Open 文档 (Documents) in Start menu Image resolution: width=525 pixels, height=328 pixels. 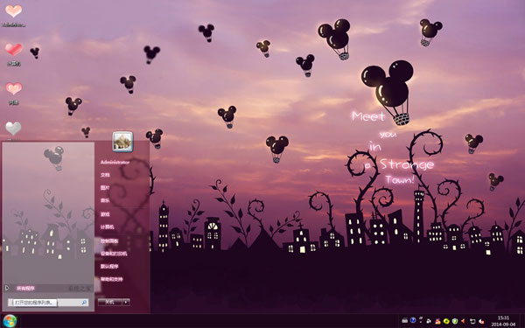point(105,175)
